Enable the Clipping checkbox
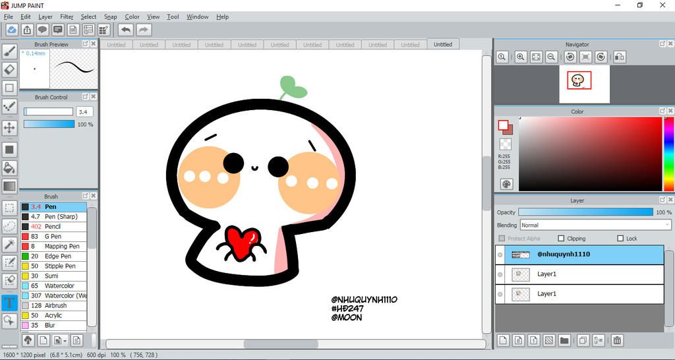 click(x=561, y=238)
